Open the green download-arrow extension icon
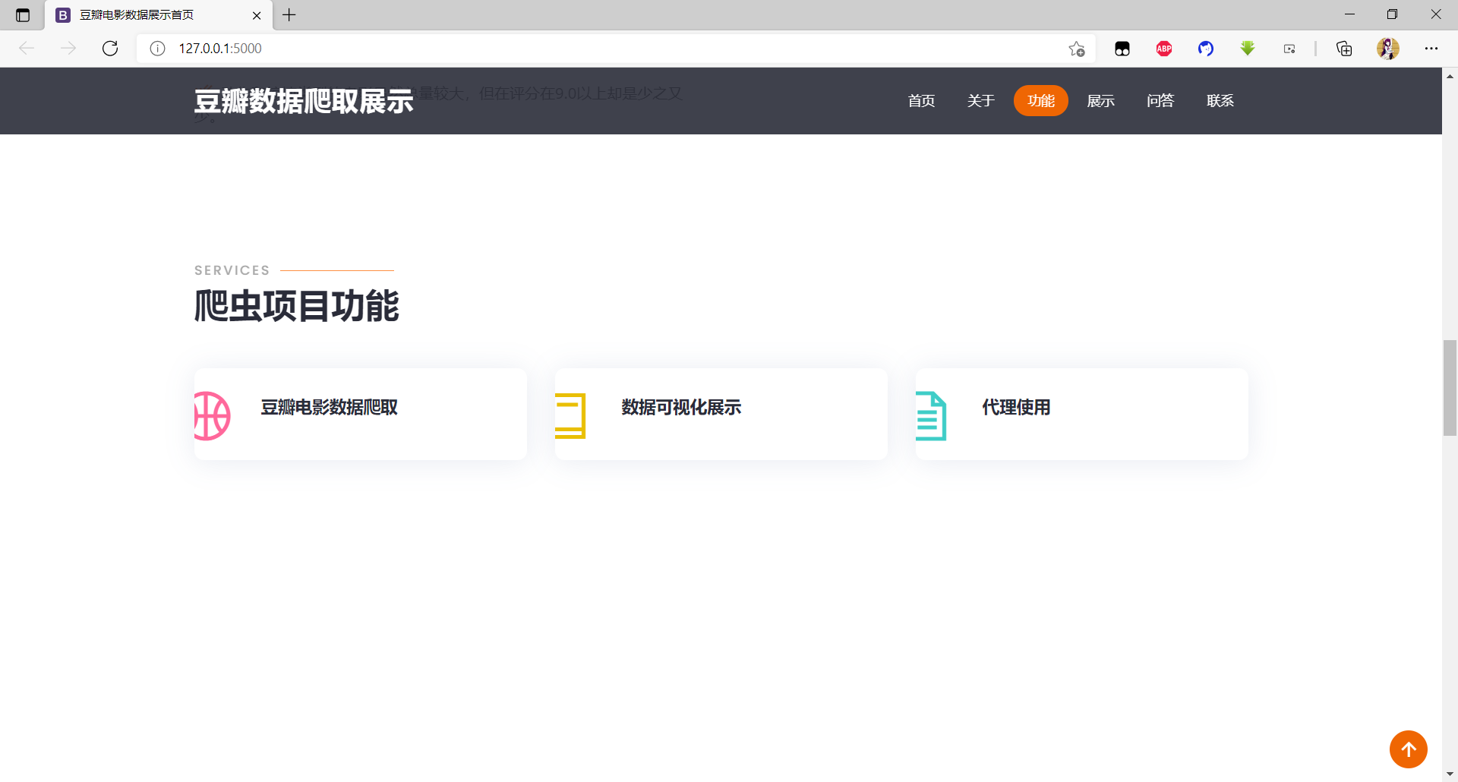 point(1248,49)
